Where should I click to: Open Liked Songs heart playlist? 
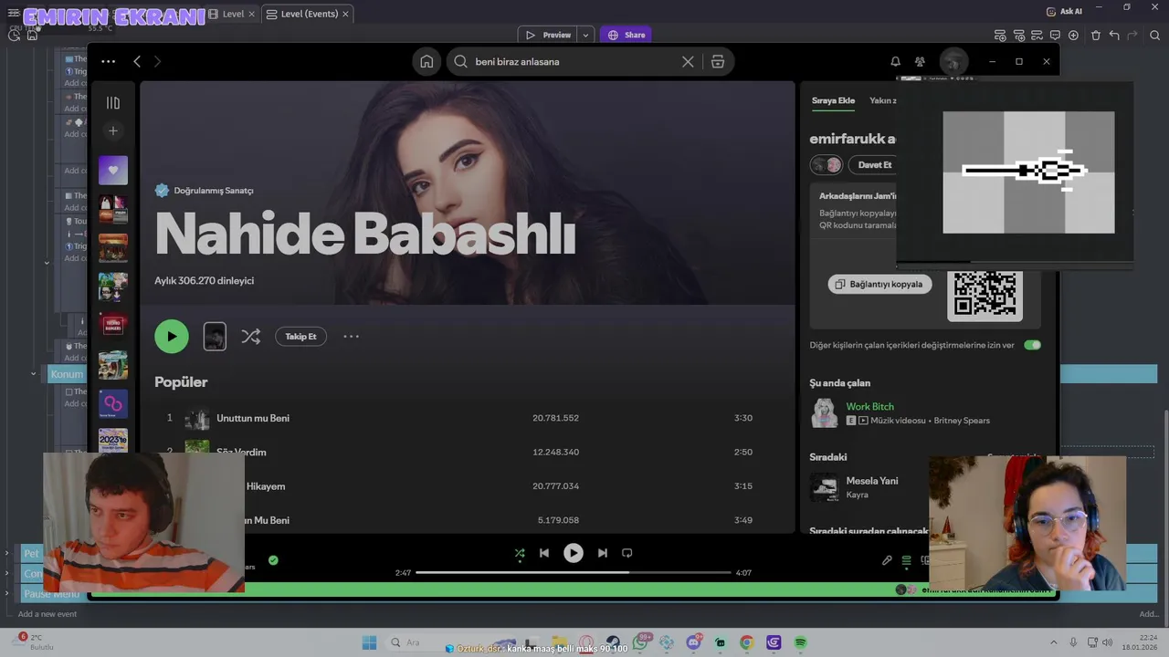[113, 170]
